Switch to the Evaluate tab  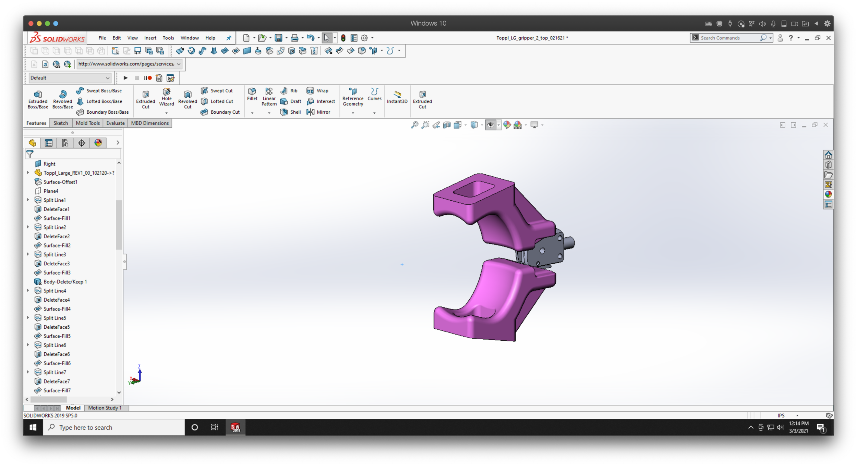[x=115, y=123]
